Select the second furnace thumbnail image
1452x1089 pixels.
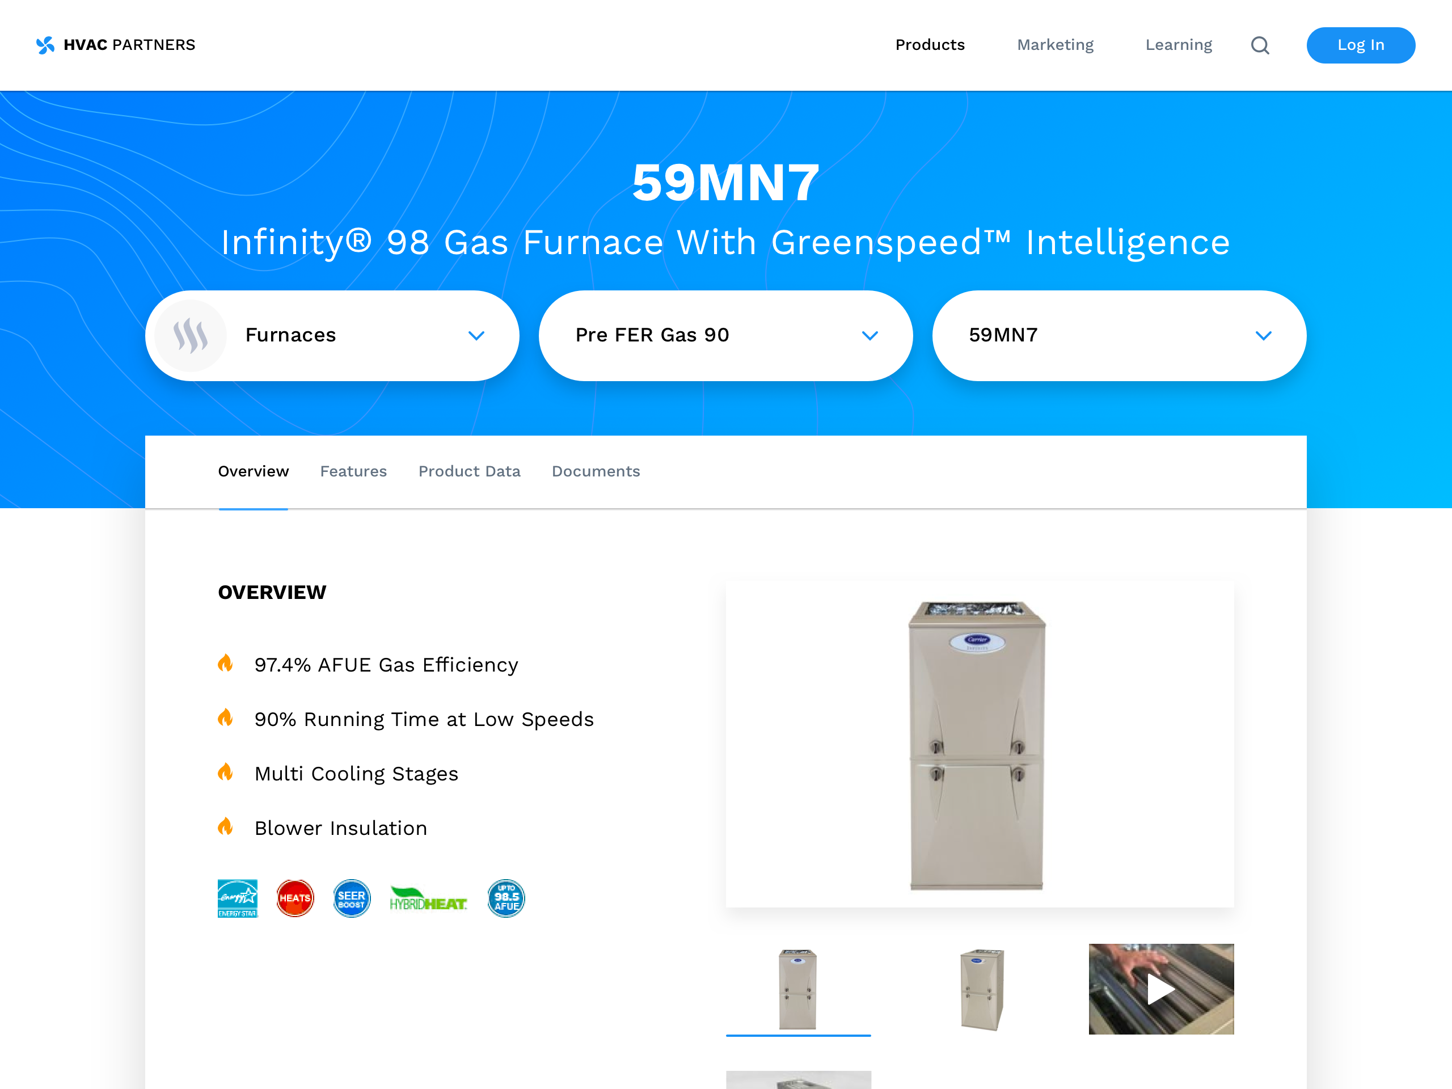click(x=980, y=989)
